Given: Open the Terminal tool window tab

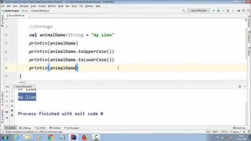Looking at the screenshot, I should tap(55, 128).
